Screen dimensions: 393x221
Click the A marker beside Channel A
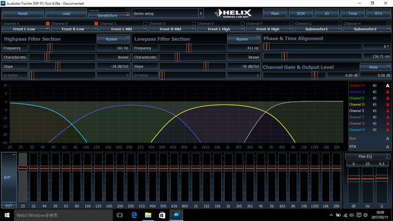tap(387, 86)
